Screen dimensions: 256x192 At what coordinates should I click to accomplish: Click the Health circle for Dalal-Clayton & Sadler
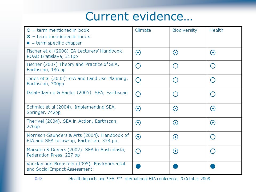pyautogui.click(x=213, y=94)
